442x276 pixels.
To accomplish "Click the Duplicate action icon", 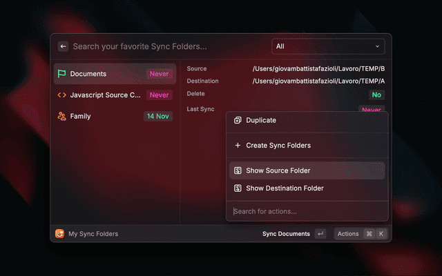I will coord(238,120).
